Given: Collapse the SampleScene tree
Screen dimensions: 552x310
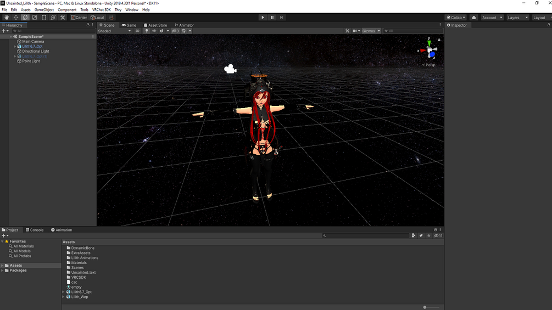Looking at the screenshot, I should click(x=11, y=37).
